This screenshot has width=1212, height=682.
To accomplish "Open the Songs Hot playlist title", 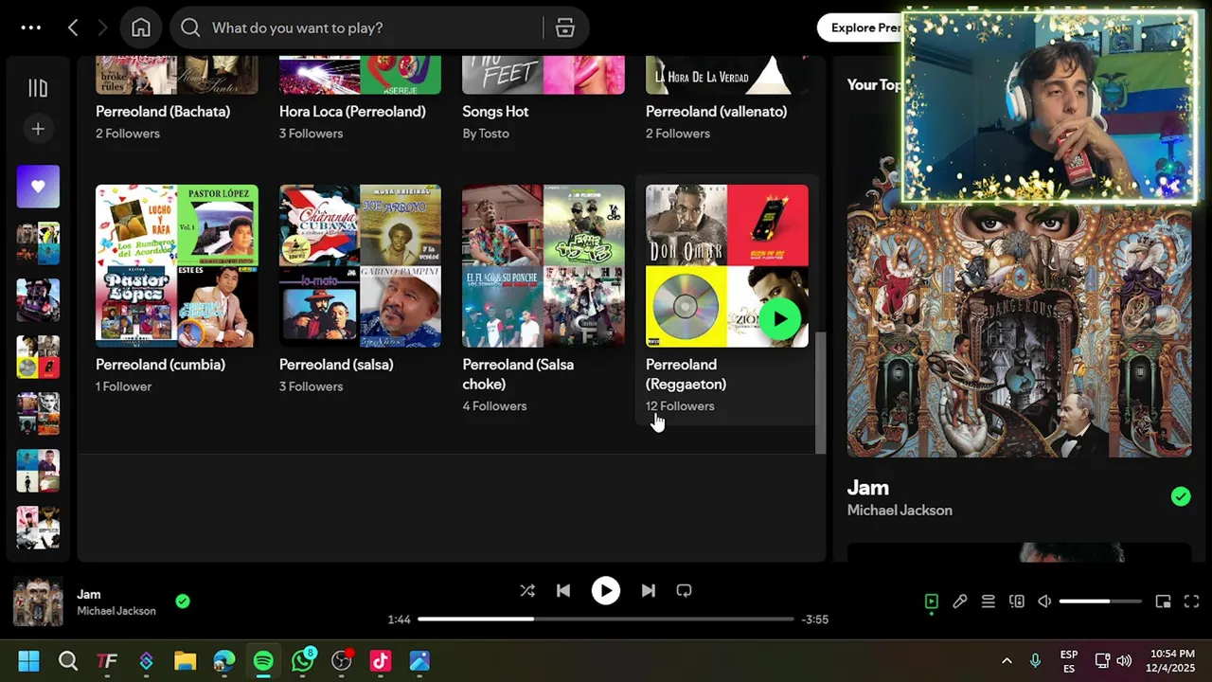I will coord(495,111).
